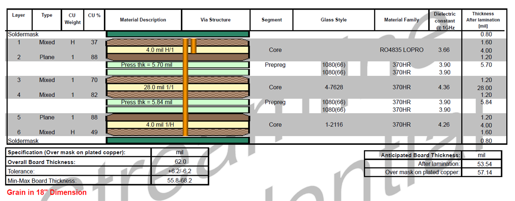This screenshot has height=201, width=515.
Task: Select the Segment column header
Action: 272,20
